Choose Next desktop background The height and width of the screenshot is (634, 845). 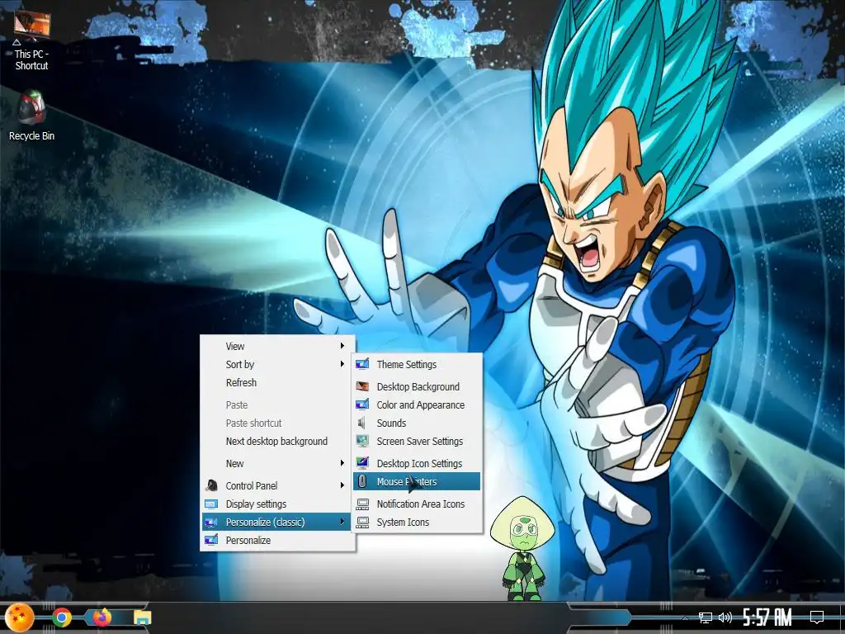[277, 442]
